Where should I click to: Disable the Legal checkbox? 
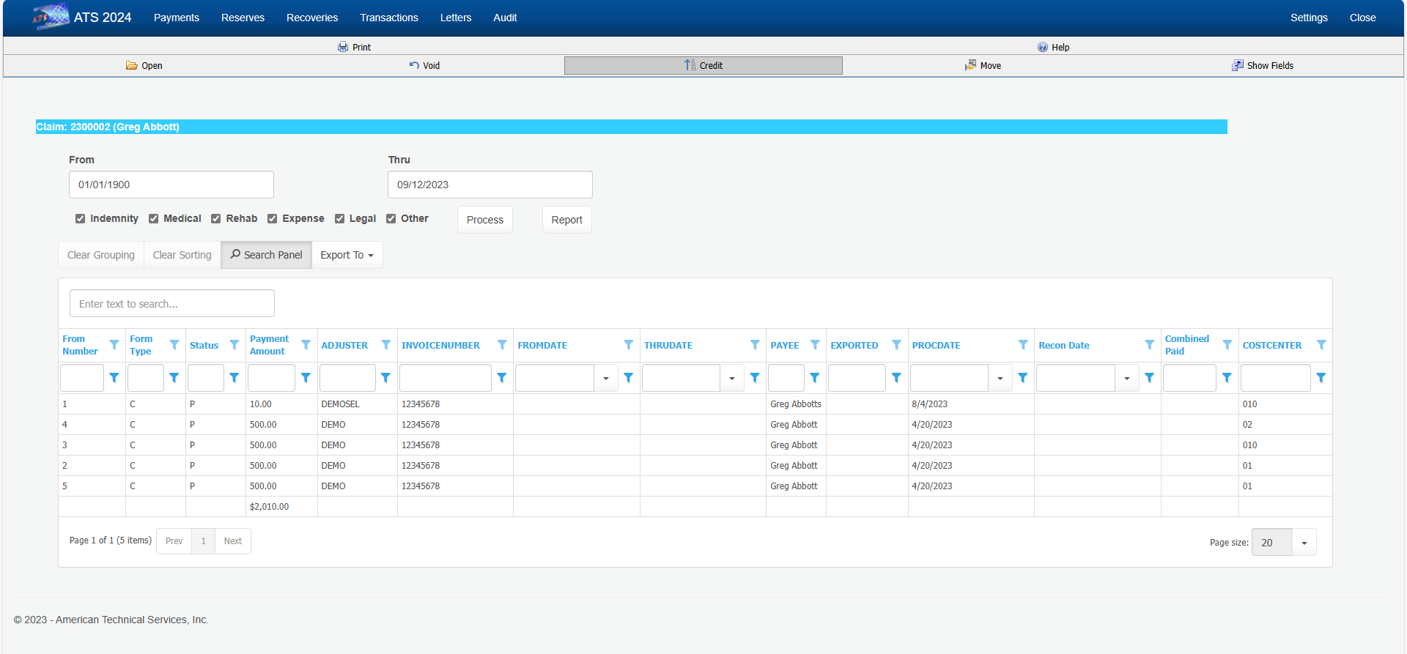(x=339, y=218)
